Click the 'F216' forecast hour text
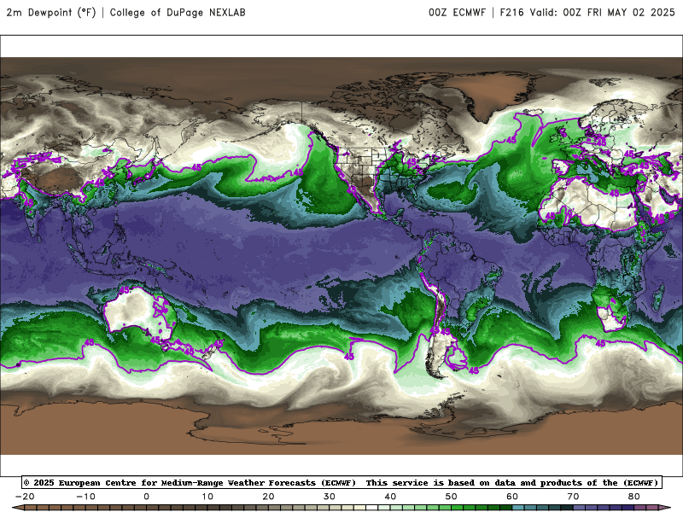This screenshot has height=512, width=683. pos(511,13)
